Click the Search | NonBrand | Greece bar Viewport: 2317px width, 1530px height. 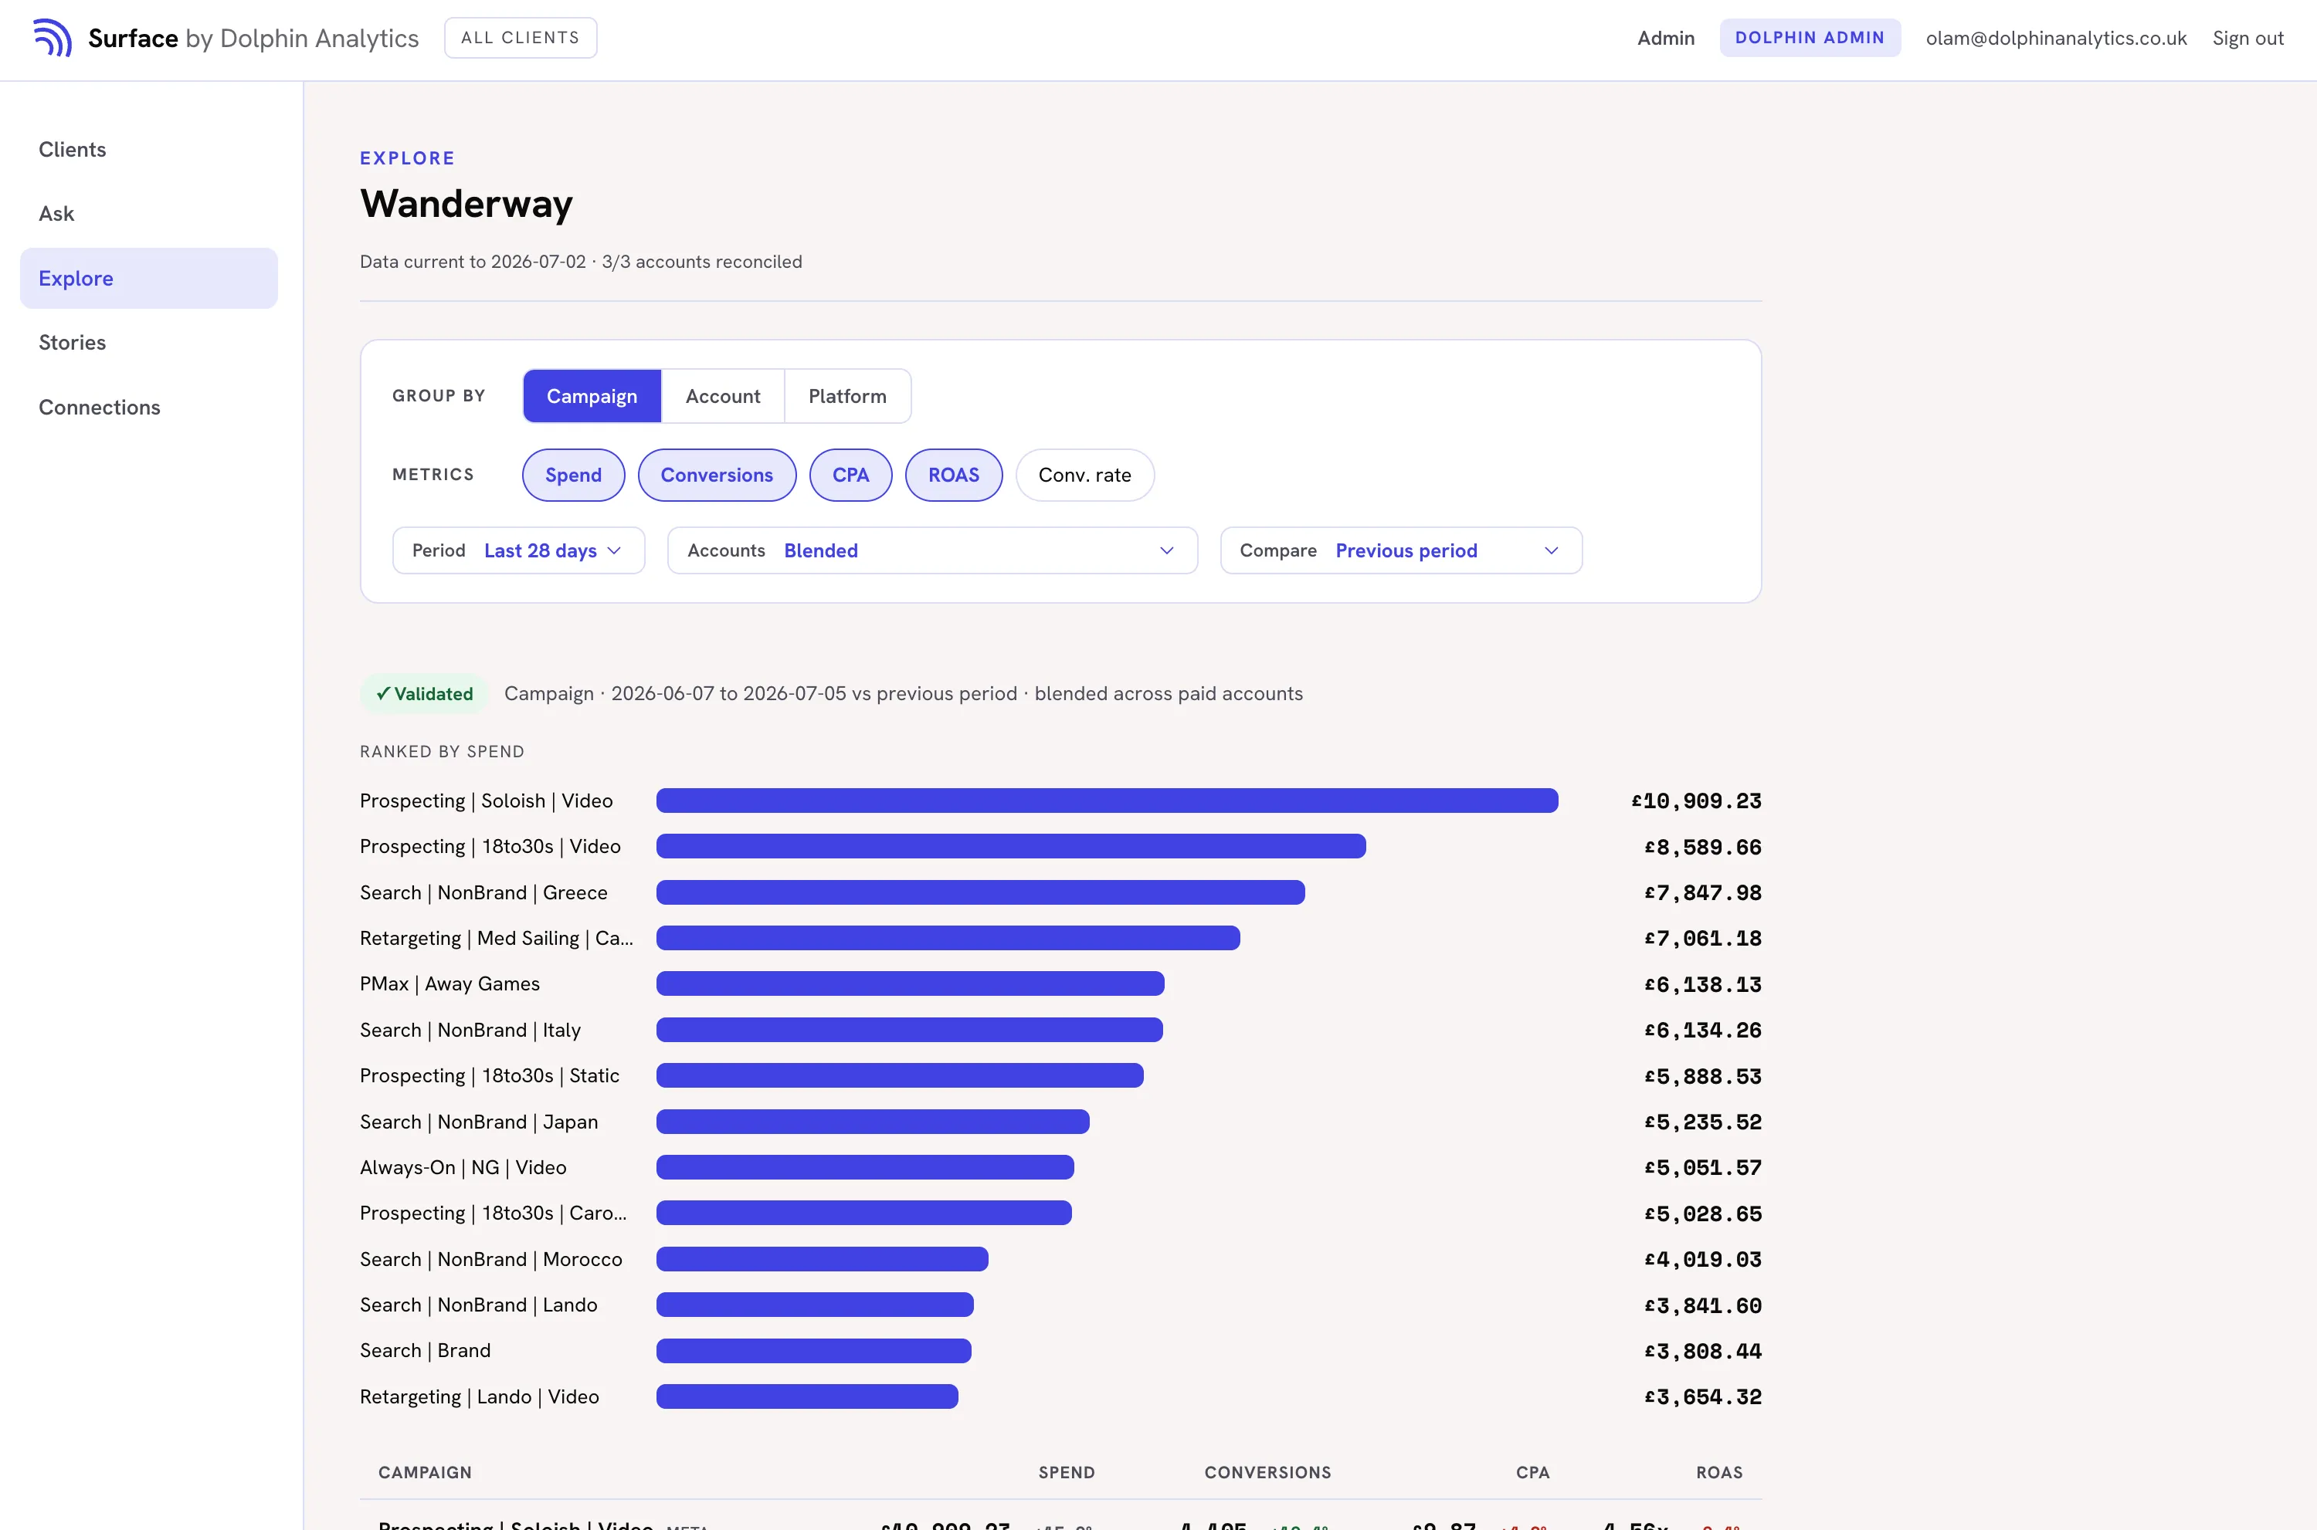coord(980,893)
